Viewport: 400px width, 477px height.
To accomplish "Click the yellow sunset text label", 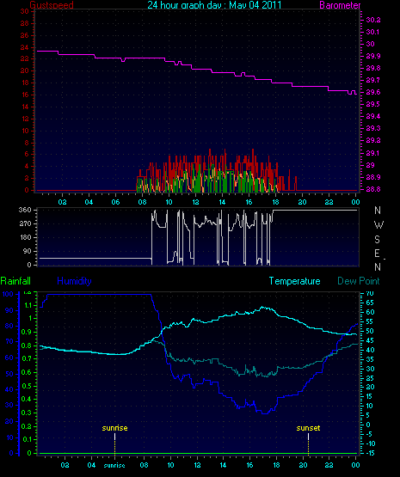I will tap(308, 428).
